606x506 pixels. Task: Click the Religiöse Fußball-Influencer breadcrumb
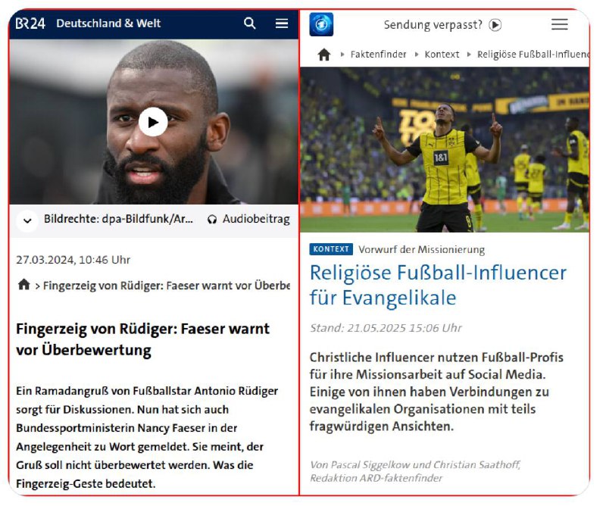pyautogui.click(x=533, y=55)
